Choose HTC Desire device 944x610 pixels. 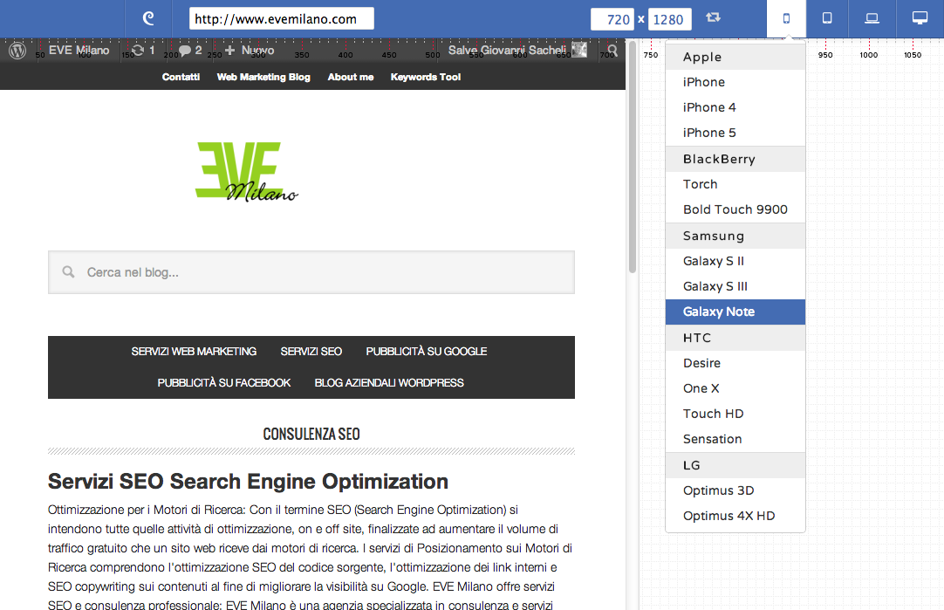click(735, 363)
